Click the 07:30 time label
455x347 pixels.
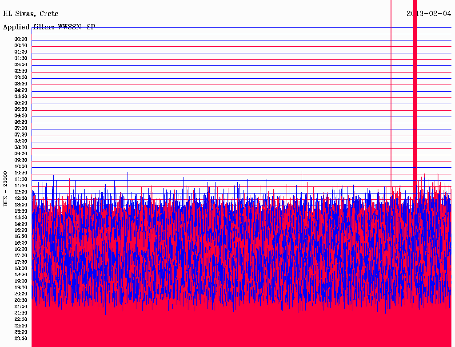(x=21, y=135)
